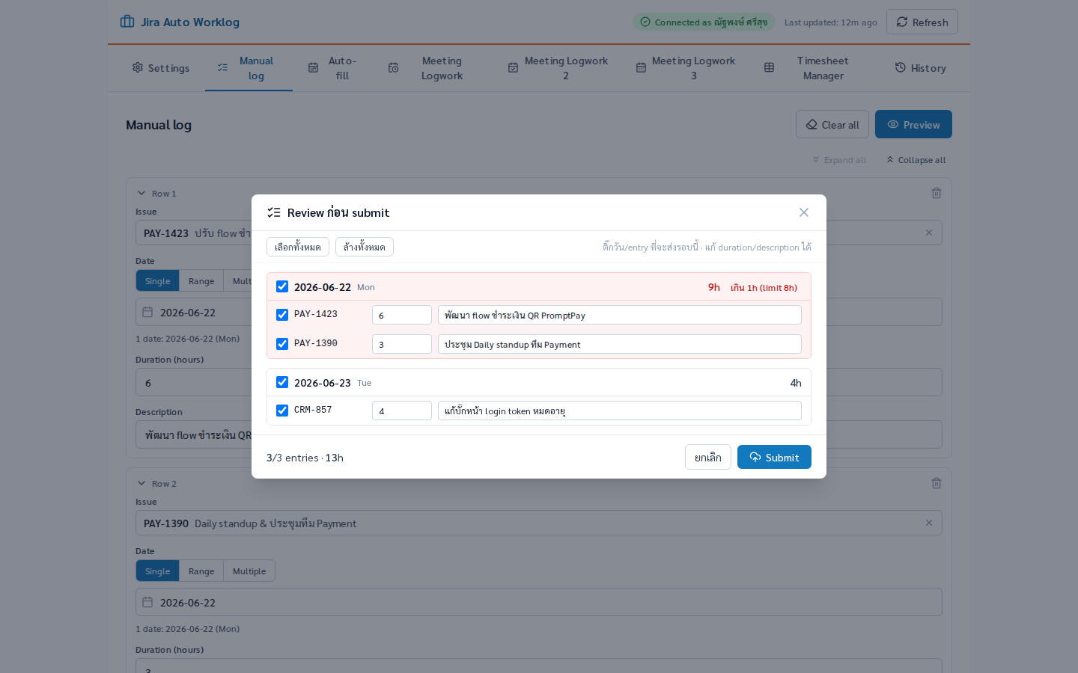The image size is (1078, 673).
Task: Click Row 1 date calendar icon
Action: click(147, 312)
